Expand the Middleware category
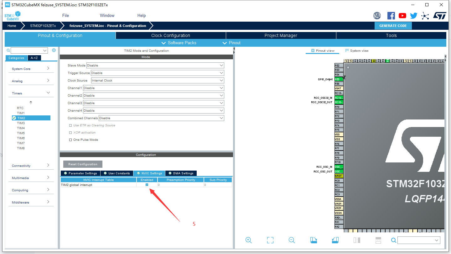The image size is (451, 254). (x=31, y=202)
